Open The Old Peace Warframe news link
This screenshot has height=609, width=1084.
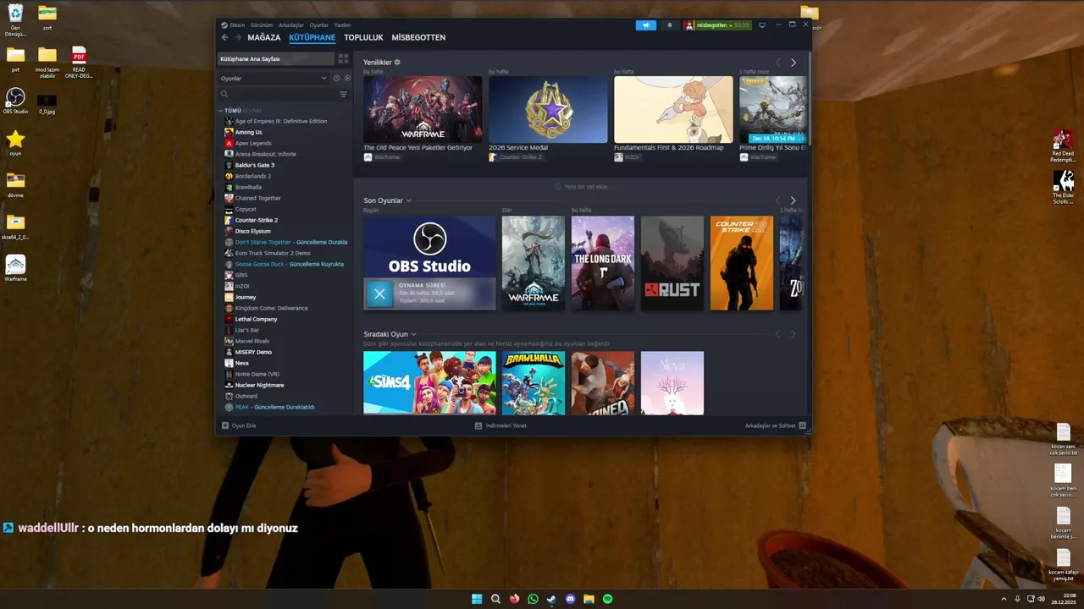tap(418, 147)
